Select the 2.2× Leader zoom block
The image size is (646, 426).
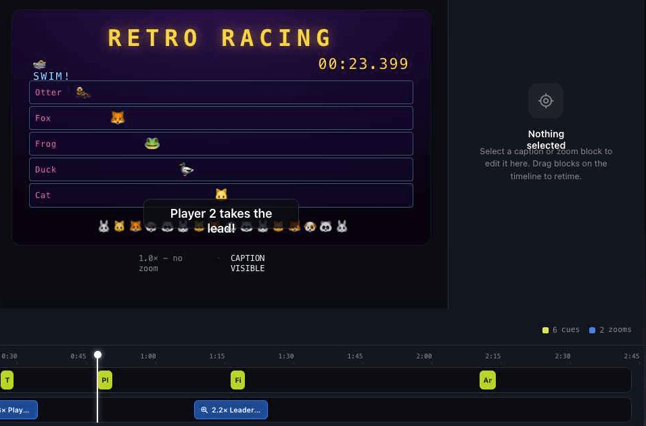point(231,410)
